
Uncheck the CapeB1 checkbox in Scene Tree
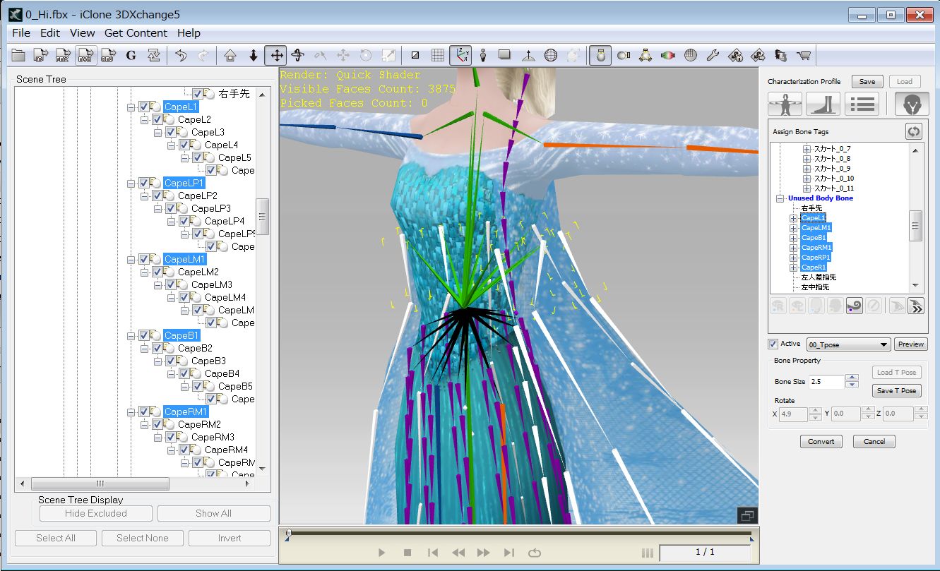tap(144, 335)
